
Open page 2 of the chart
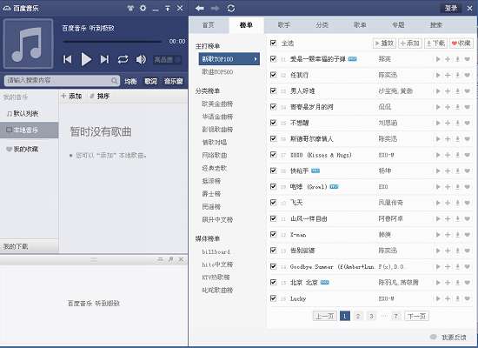pyautogui.click(x=358, y=317)
